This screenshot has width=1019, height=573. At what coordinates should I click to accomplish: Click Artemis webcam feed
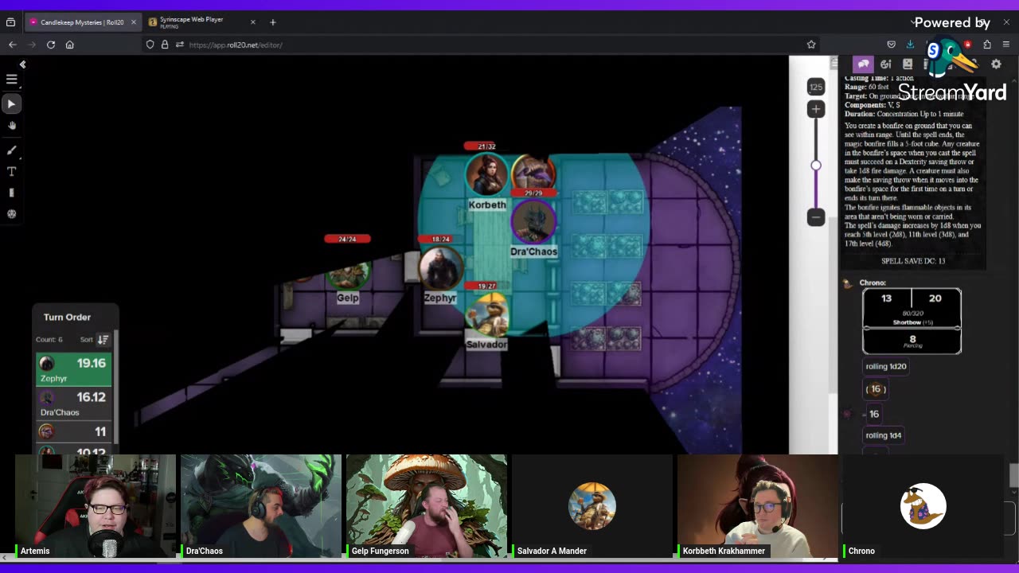click(96, 506)
